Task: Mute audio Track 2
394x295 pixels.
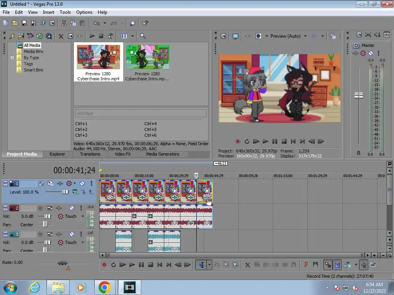Action: point(72,208)
